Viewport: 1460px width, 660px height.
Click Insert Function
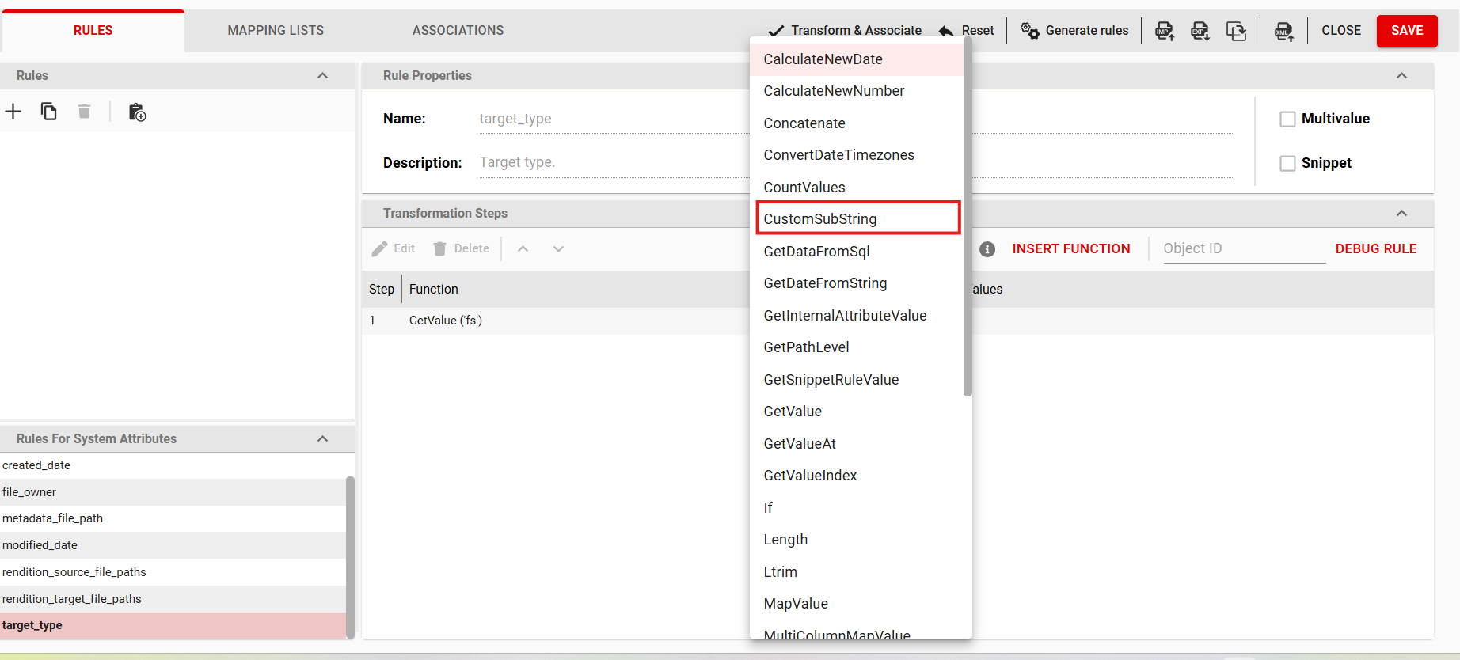point(1071,249)
